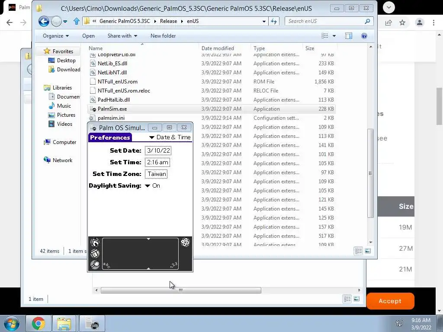Click the Explorer Help question mark icon
Image resolution: width=443 pixels, height=332 pixels.
pyautogui.click(x=364, y=36)
